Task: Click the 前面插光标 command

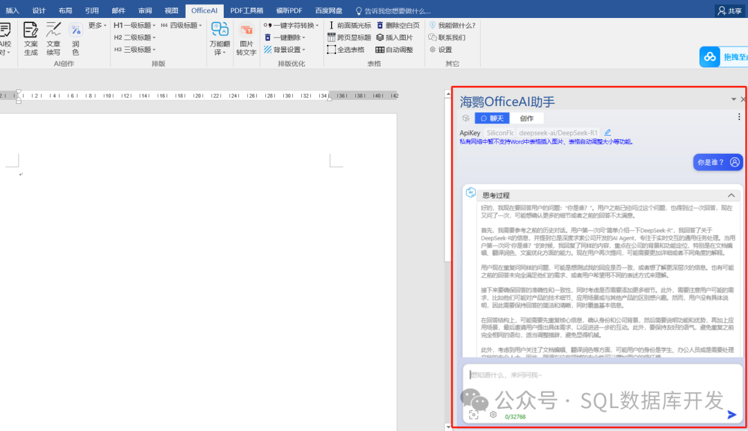Action: coord(349,26)
